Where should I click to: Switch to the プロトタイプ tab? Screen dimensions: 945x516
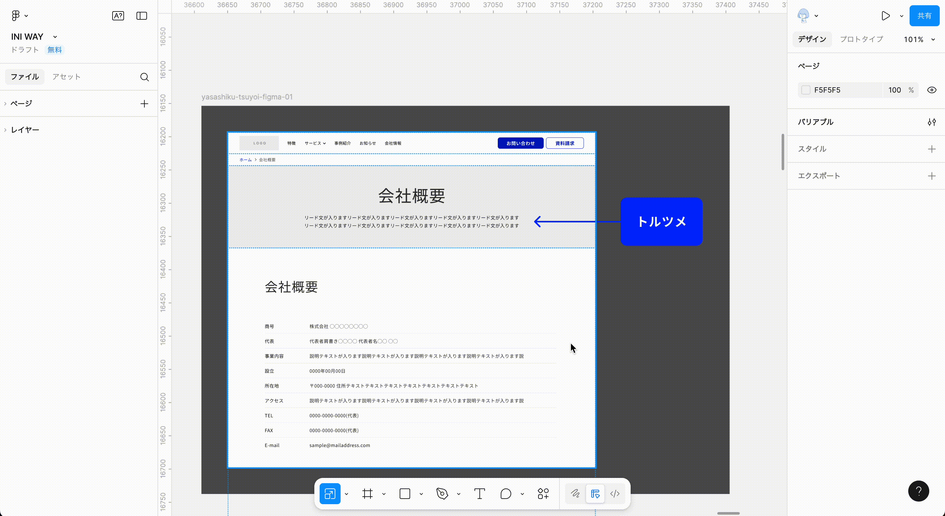pos(861,39)
